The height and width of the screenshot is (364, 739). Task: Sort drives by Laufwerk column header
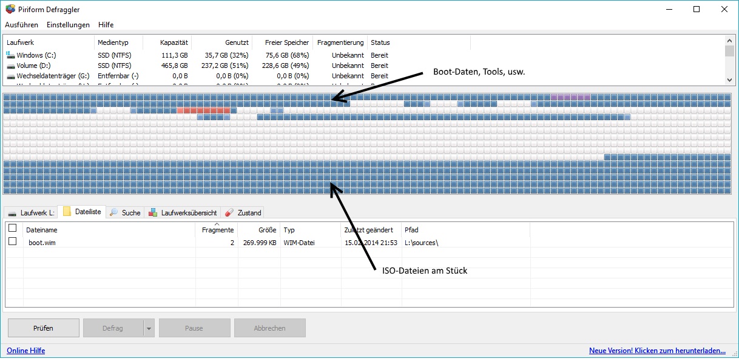(49, 42)
